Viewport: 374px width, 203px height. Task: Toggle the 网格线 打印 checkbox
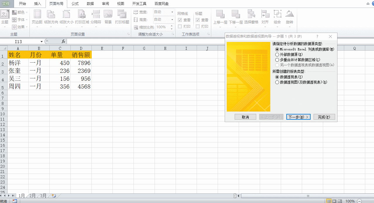click(x=180, y=27)
